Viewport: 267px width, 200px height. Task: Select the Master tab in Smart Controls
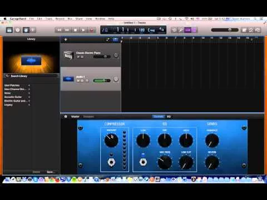click(75, 117)
